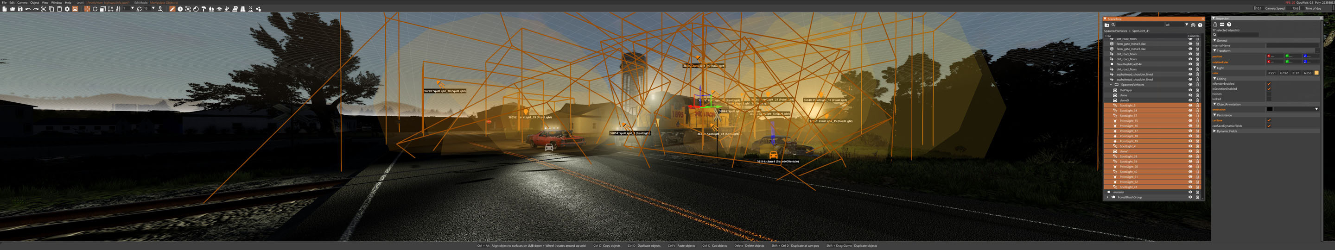Toggle visibility of SpawnedVehicles folder
The height and width of the screenshot is (250, 1335).
1190,84
